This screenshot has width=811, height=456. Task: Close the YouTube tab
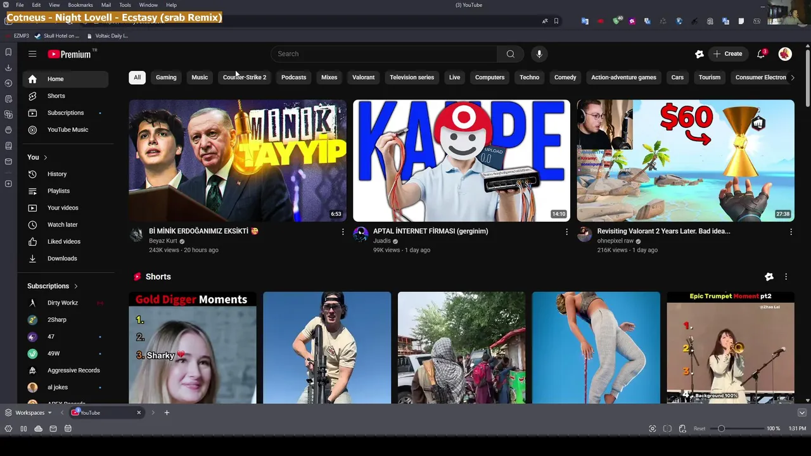(139, 412)
